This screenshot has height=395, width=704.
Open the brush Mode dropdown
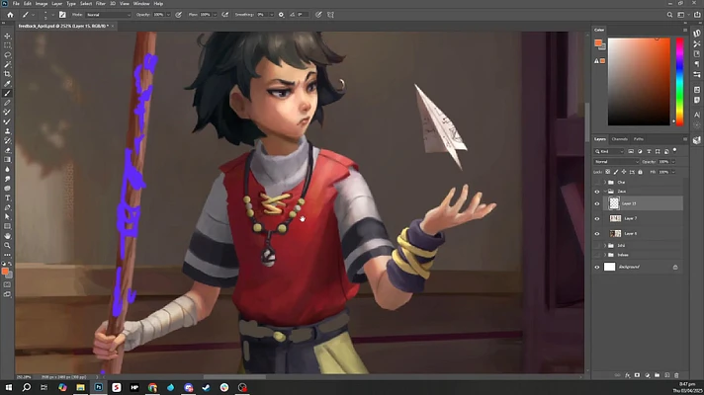pyautogui.click(x=108, y=15)
